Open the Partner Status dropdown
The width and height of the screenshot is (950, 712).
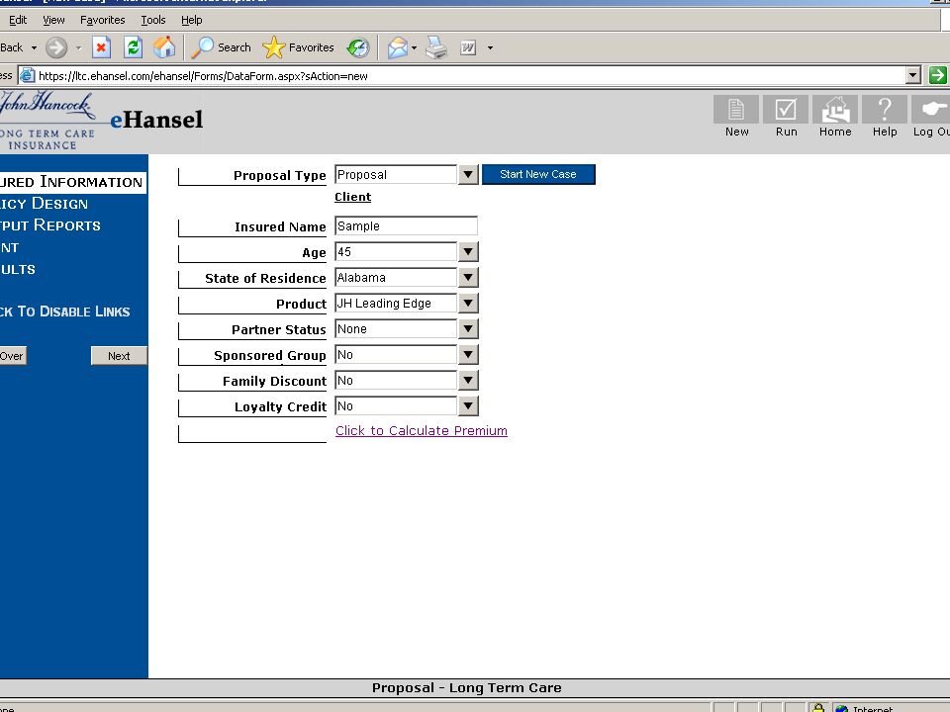click(x=468, y=328)
